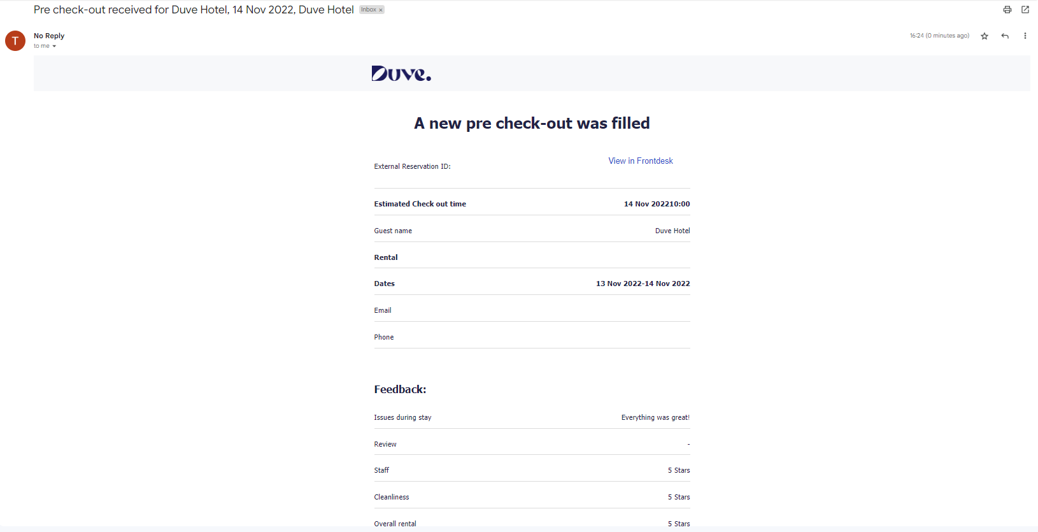The width and height of the screenshot is (1038, 532).
Task: Click the red T sender avatar
Action: 15,41
